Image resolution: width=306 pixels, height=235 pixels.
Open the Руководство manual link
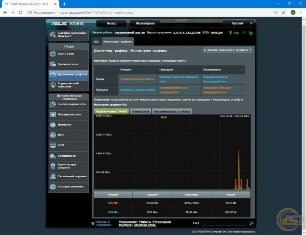127,222
